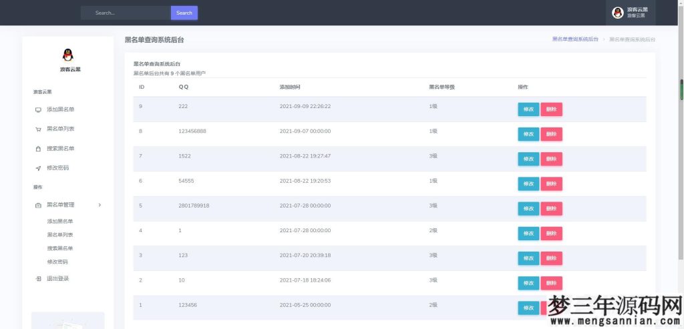Open 黑名单列表 submenu item under 黑名单管理
The image size is (684, 329).
click(x=60, y=235)
